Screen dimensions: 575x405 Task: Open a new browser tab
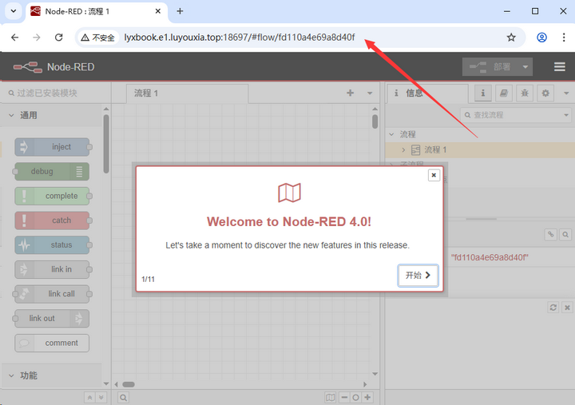[x=180, y=11]
